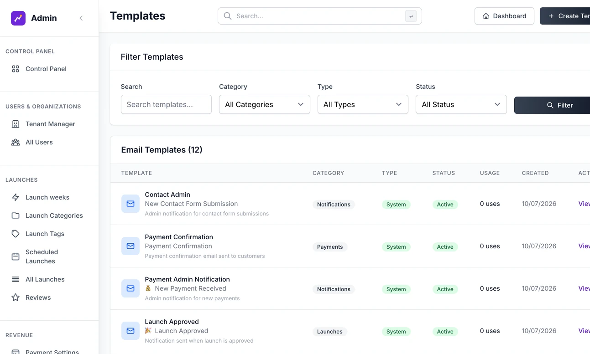Open the All Categories dropdown
The image size is (590, 354).
point(265,104)
